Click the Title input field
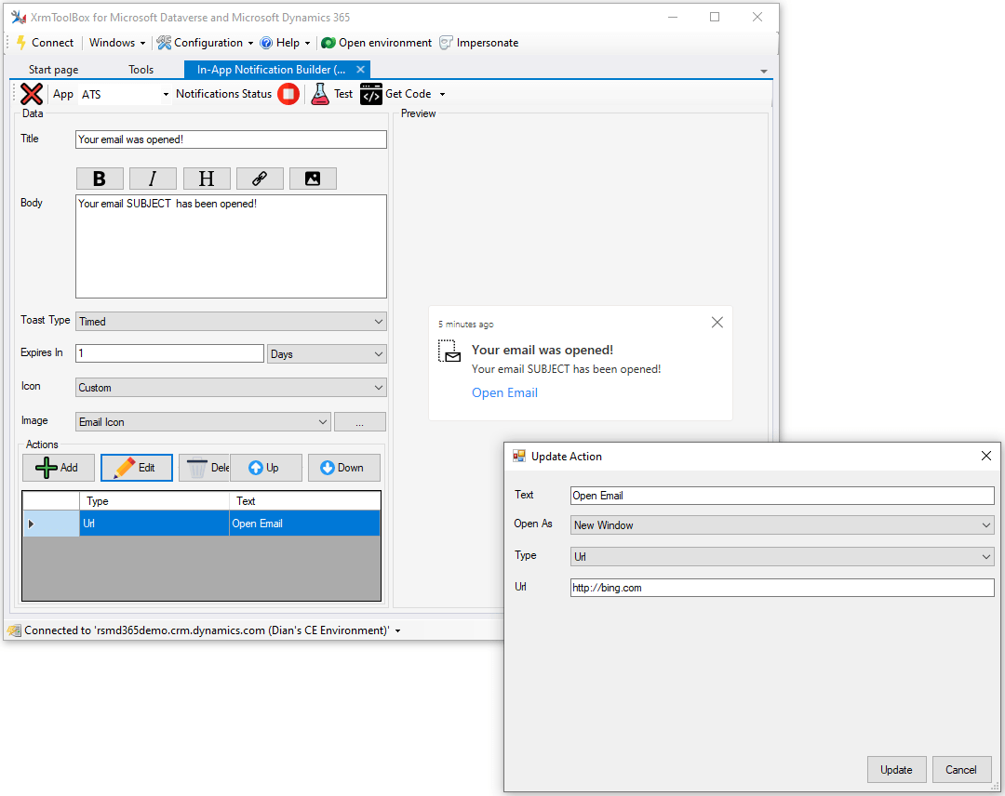The width and height of the screenshot is (1005, 796). (x=232, y=139)
